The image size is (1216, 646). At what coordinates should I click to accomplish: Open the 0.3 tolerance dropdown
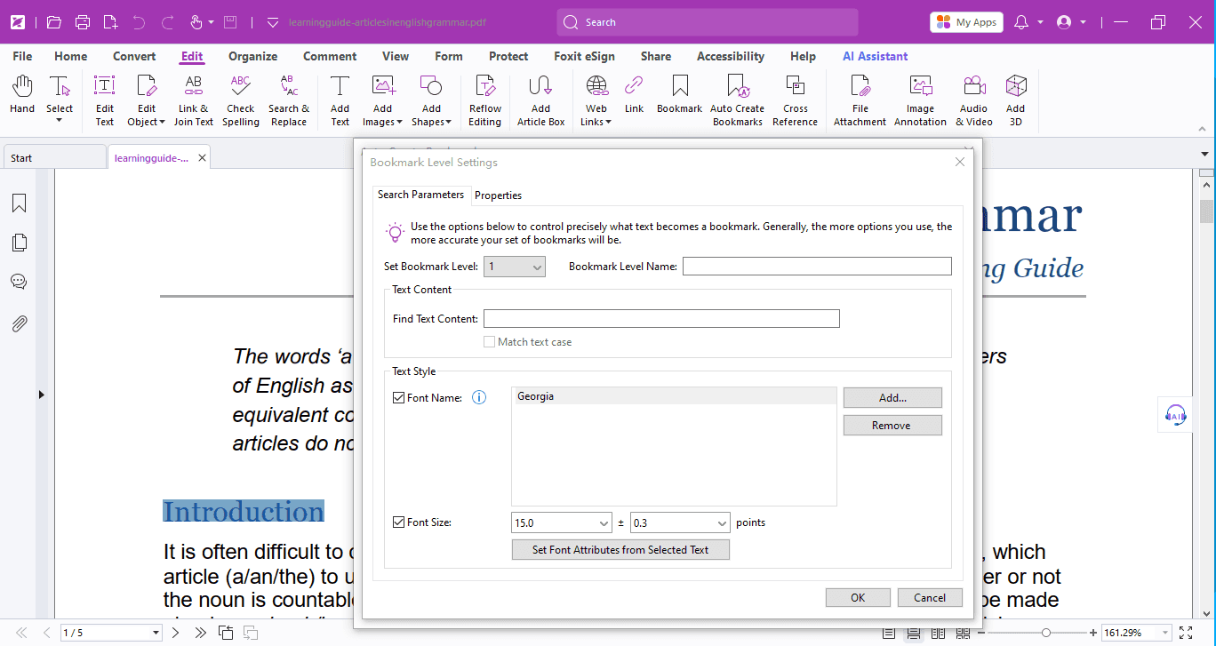tap(723, 523)
